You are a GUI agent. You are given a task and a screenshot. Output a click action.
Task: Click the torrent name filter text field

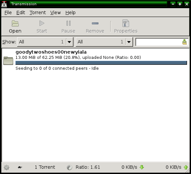point(159,42)
